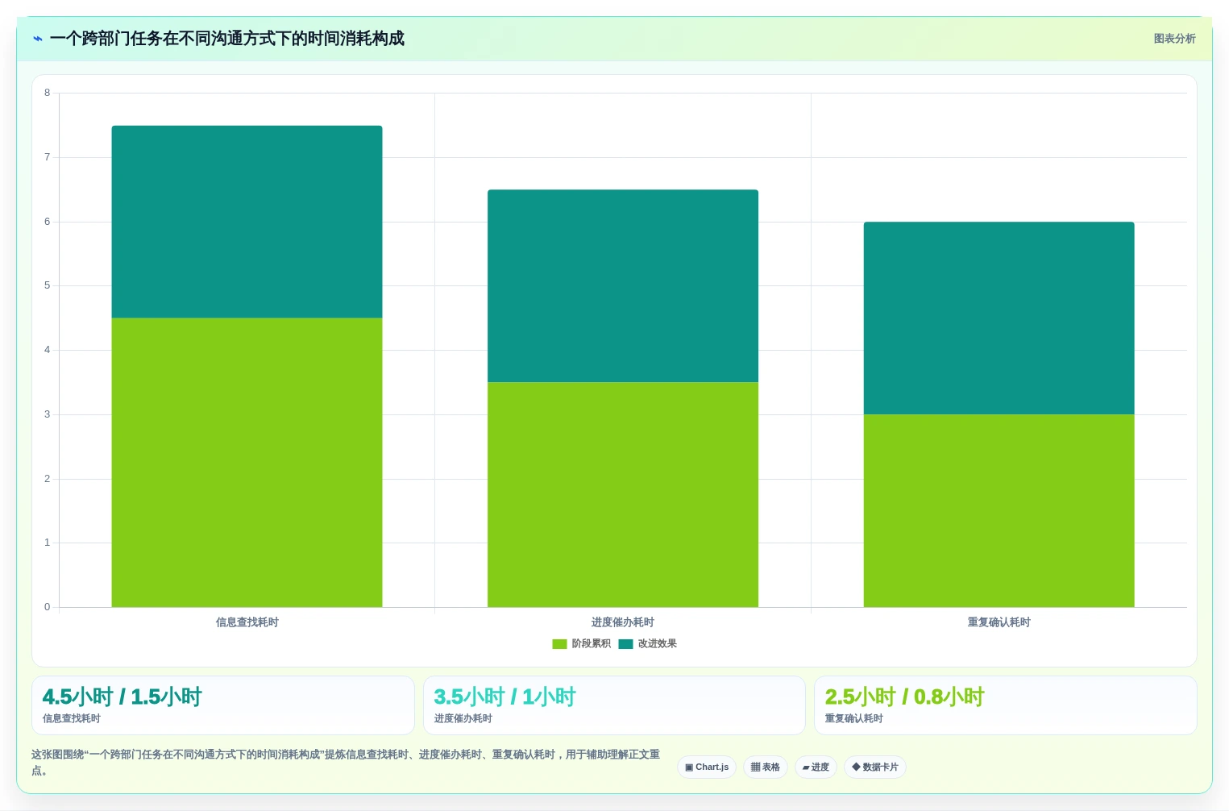Click the teal segment of the 重复确认耗时 bar
Viewport: 1229px width, 811px height.
(x=999, y=318)
